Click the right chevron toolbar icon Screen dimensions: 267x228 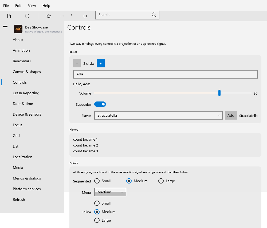click(x=71, y=15)
